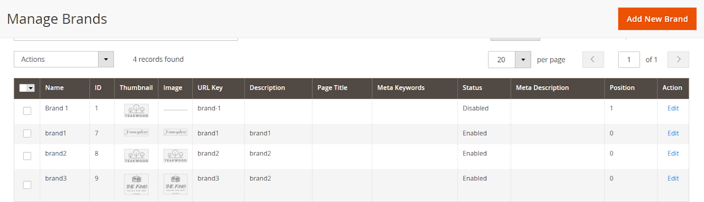The width and height of the screenshot is (704, 202).
Task: Click brand1 Honeydew thumbnail image
Action: pyautogui.click(x=136, y=132)
